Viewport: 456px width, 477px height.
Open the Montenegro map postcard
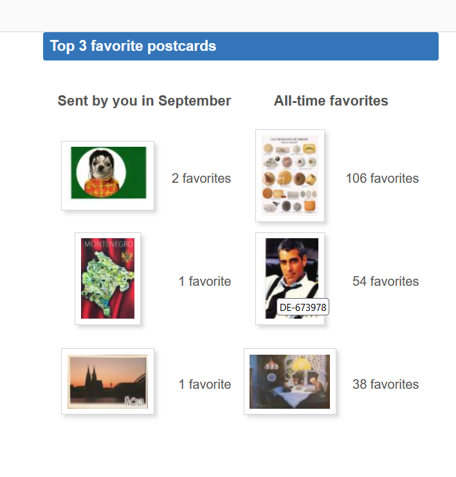tap(107, 278)
